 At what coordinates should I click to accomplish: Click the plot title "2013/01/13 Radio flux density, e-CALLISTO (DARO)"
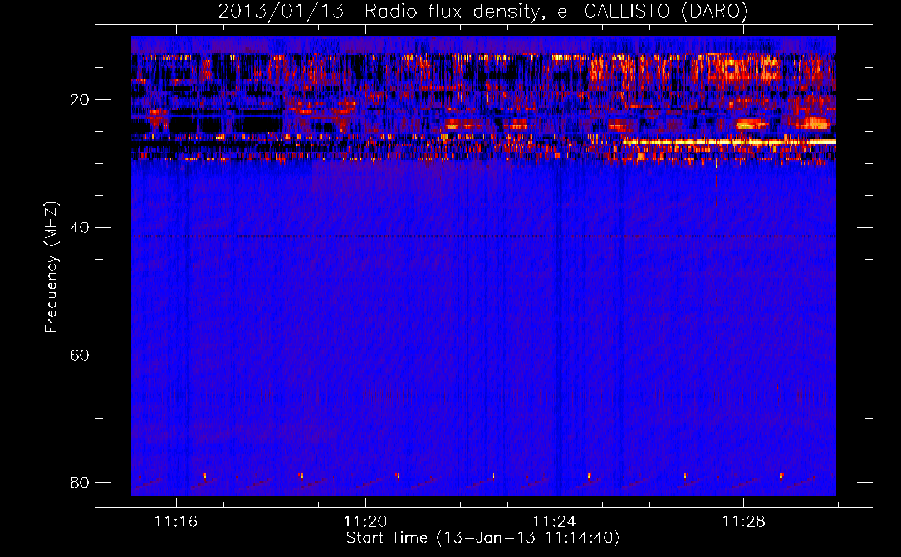click(483, 11)
